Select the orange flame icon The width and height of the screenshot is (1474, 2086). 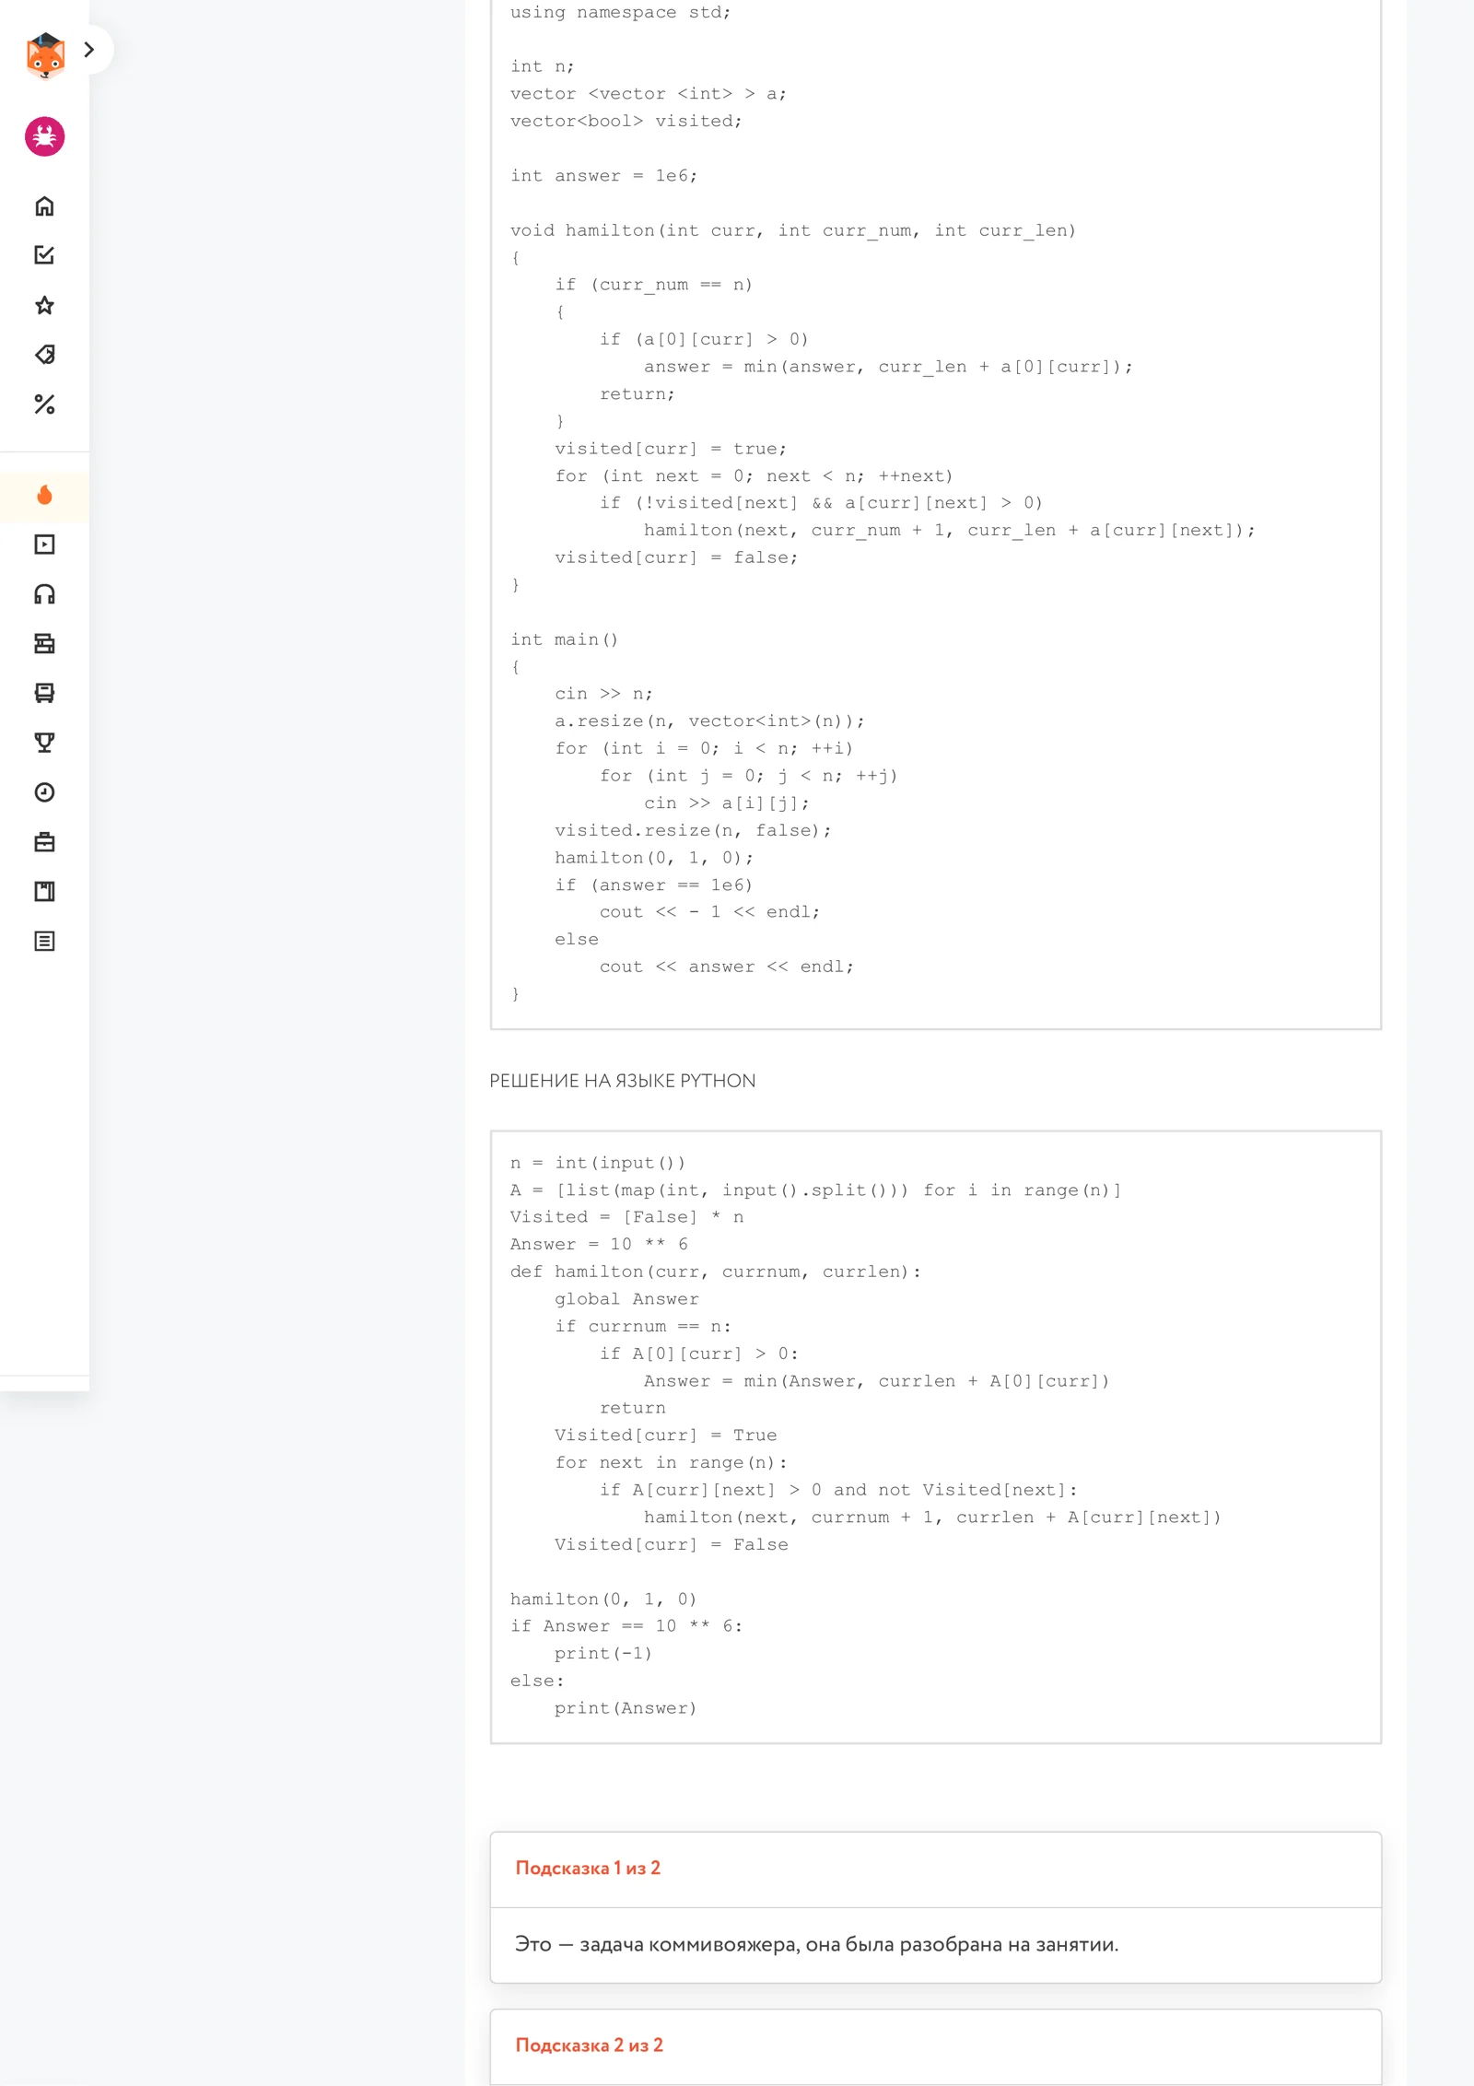[44, 496]
